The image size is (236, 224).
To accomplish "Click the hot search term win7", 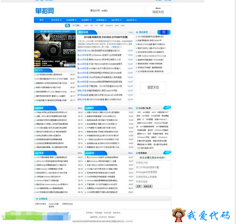I will click(86, 26).
